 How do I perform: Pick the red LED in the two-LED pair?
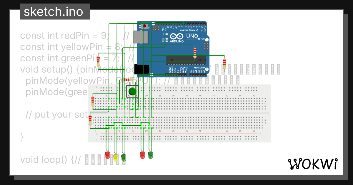(x=143, y=155)
